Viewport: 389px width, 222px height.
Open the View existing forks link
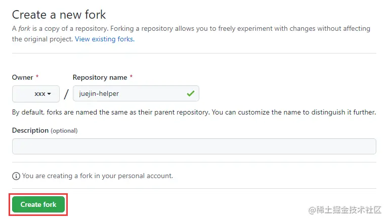(105, 39)
